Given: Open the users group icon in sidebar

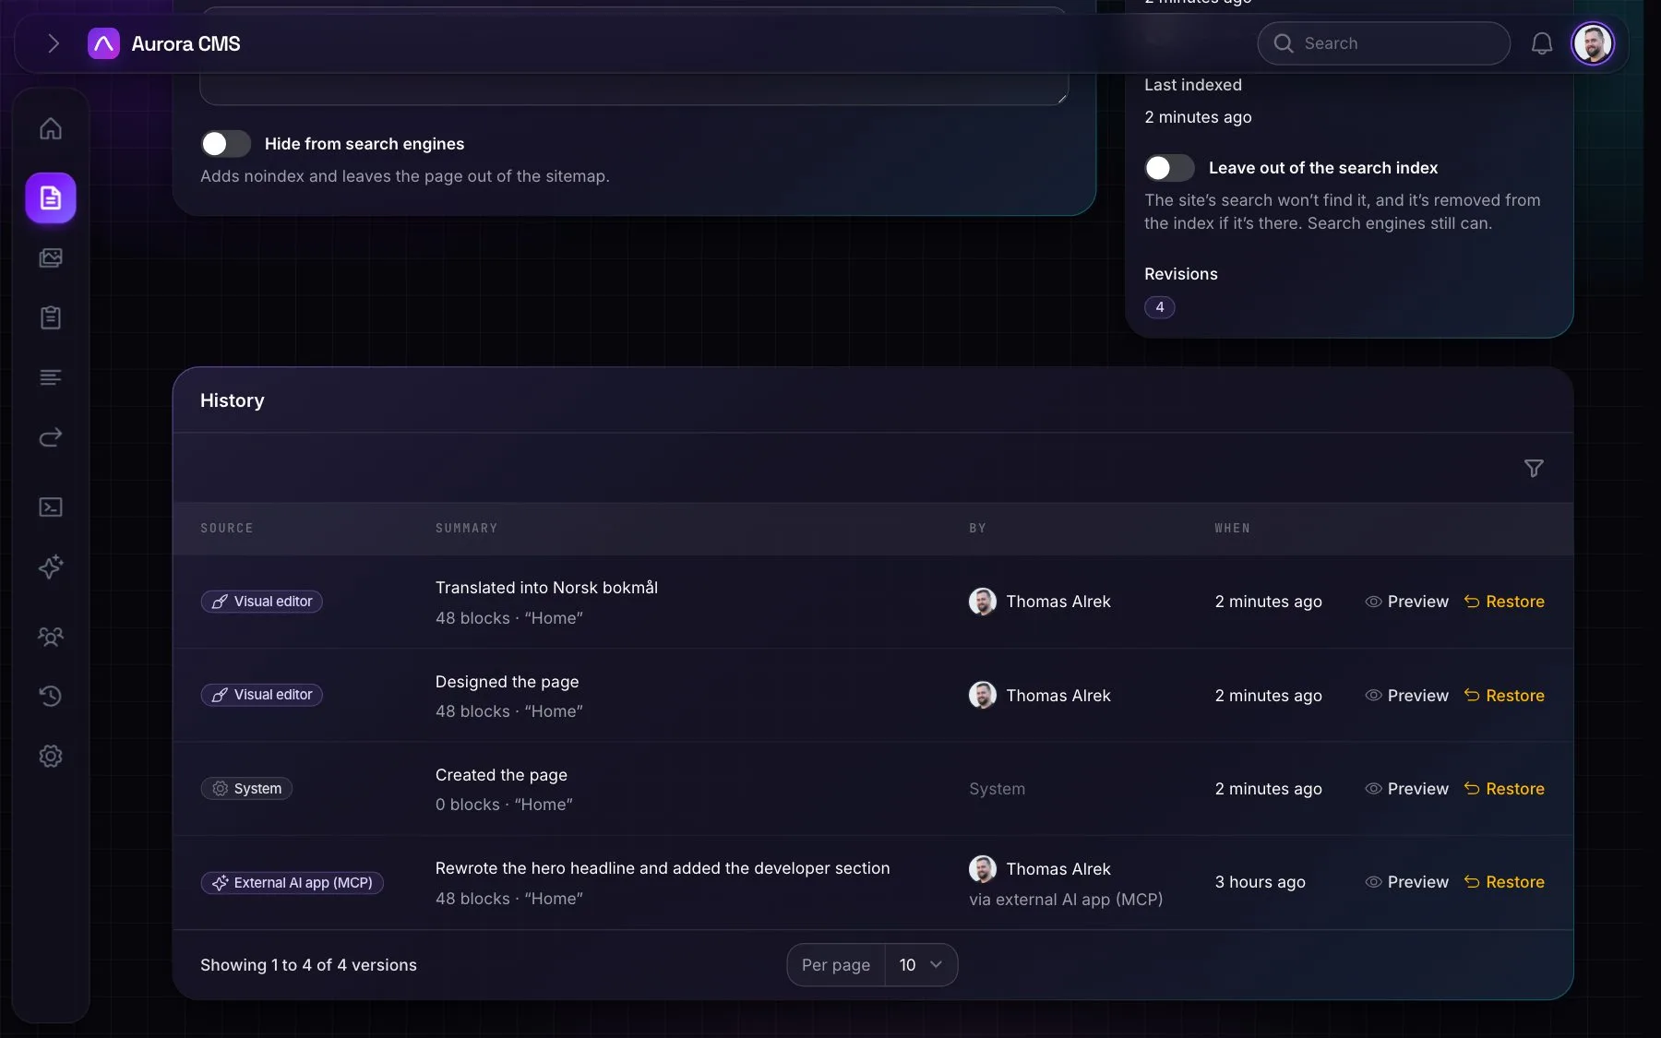Looking at the screenshot, I should (x=51, y=636).
